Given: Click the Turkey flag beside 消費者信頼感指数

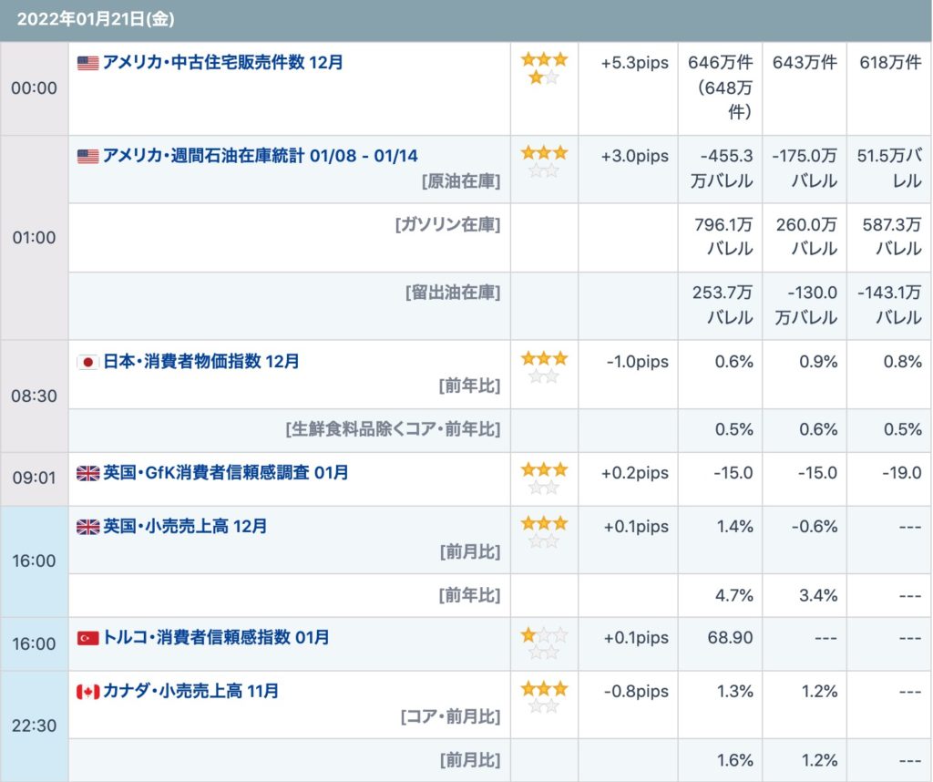Looking at the screenshot, I should [87, 638].
